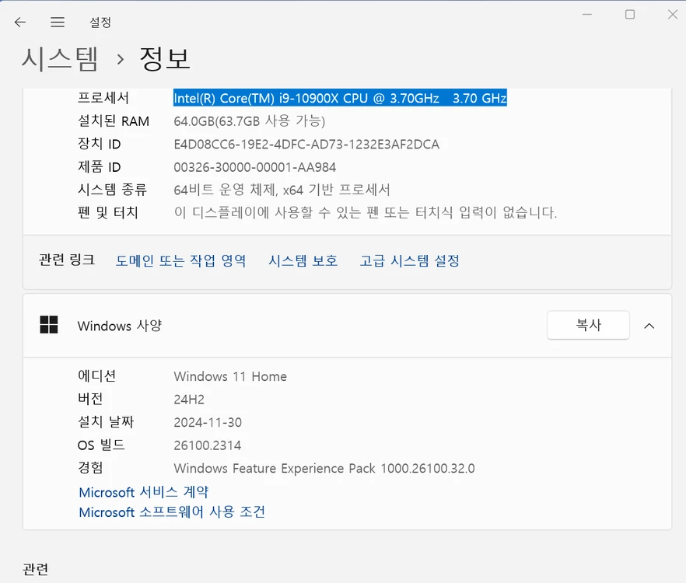Open the 시스템 보호 link

[x=303, y=261]
